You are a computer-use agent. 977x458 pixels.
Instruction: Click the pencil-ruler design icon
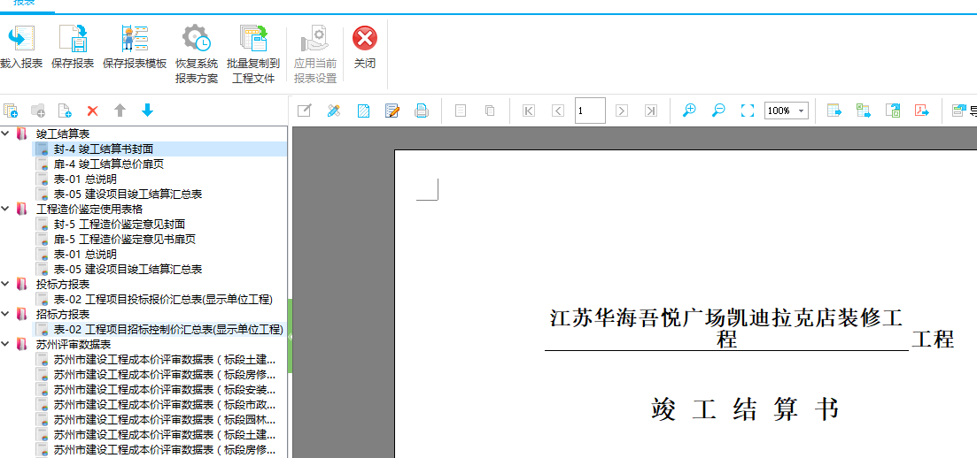(334, 111)
